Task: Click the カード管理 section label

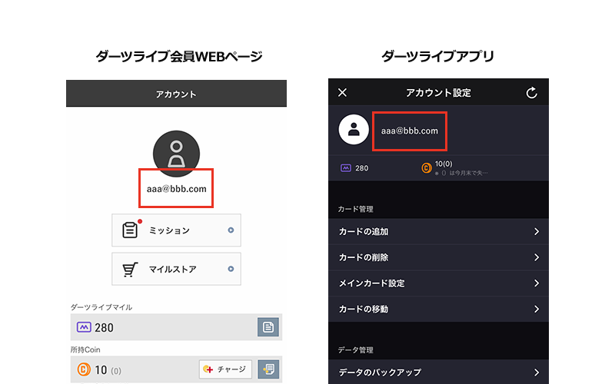Action: [355, 209]
